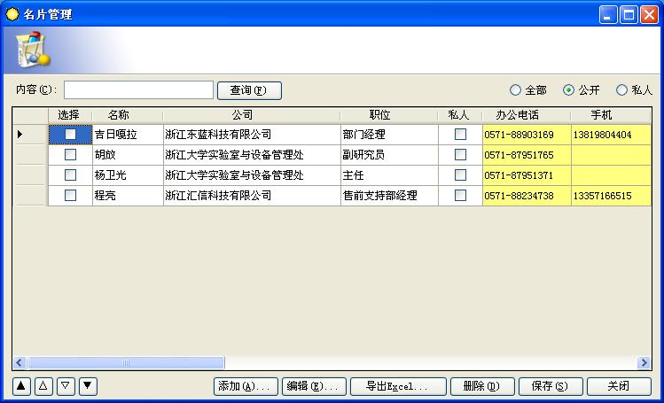The image size is (664, 403).
Task: Click the horizontal scrollbar thumb
Action: (x=126, y=362)
